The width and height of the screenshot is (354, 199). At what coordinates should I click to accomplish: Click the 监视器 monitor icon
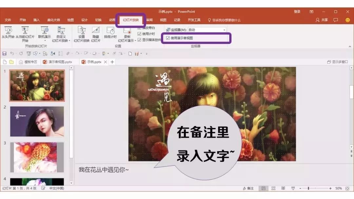point(168,30)
